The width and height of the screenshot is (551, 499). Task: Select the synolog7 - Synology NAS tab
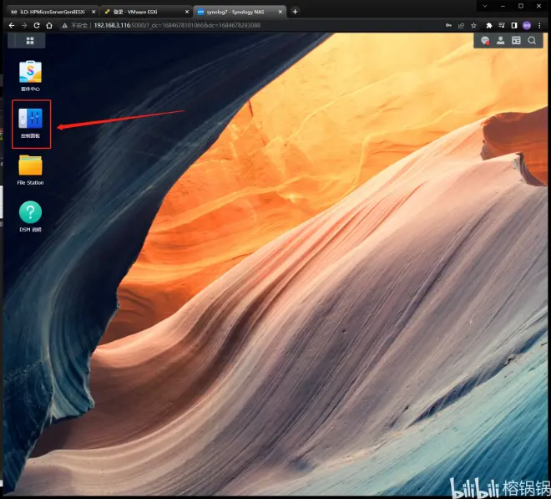tap(240, 12)
